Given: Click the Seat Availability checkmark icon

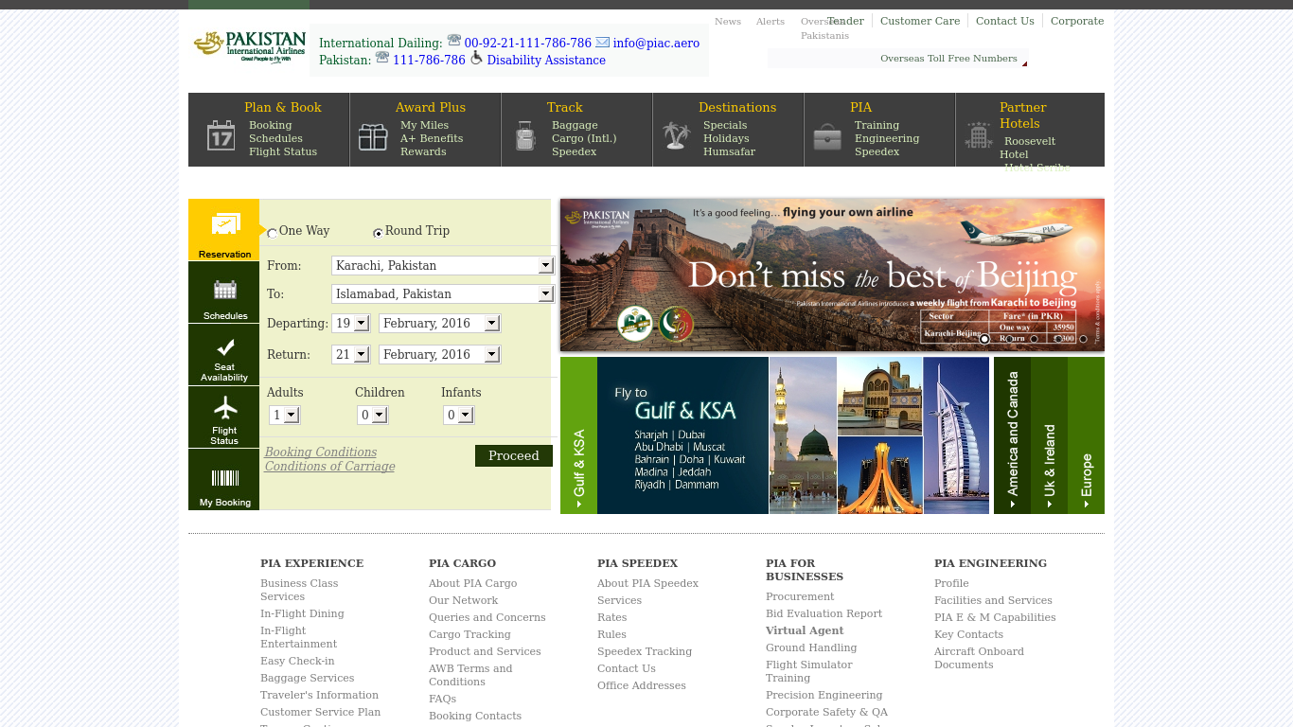Looking at the screenshot, I should click(x=225, y=347).
